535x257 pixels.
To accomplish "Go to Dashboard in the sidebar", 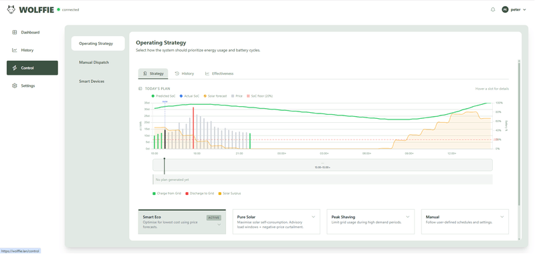I will pos(32,32).
